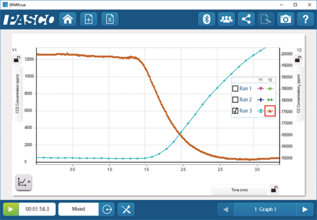The image size is (317, 220).
Task: Open the Mixed sampling mode selector
Action: tap(79, 209)
